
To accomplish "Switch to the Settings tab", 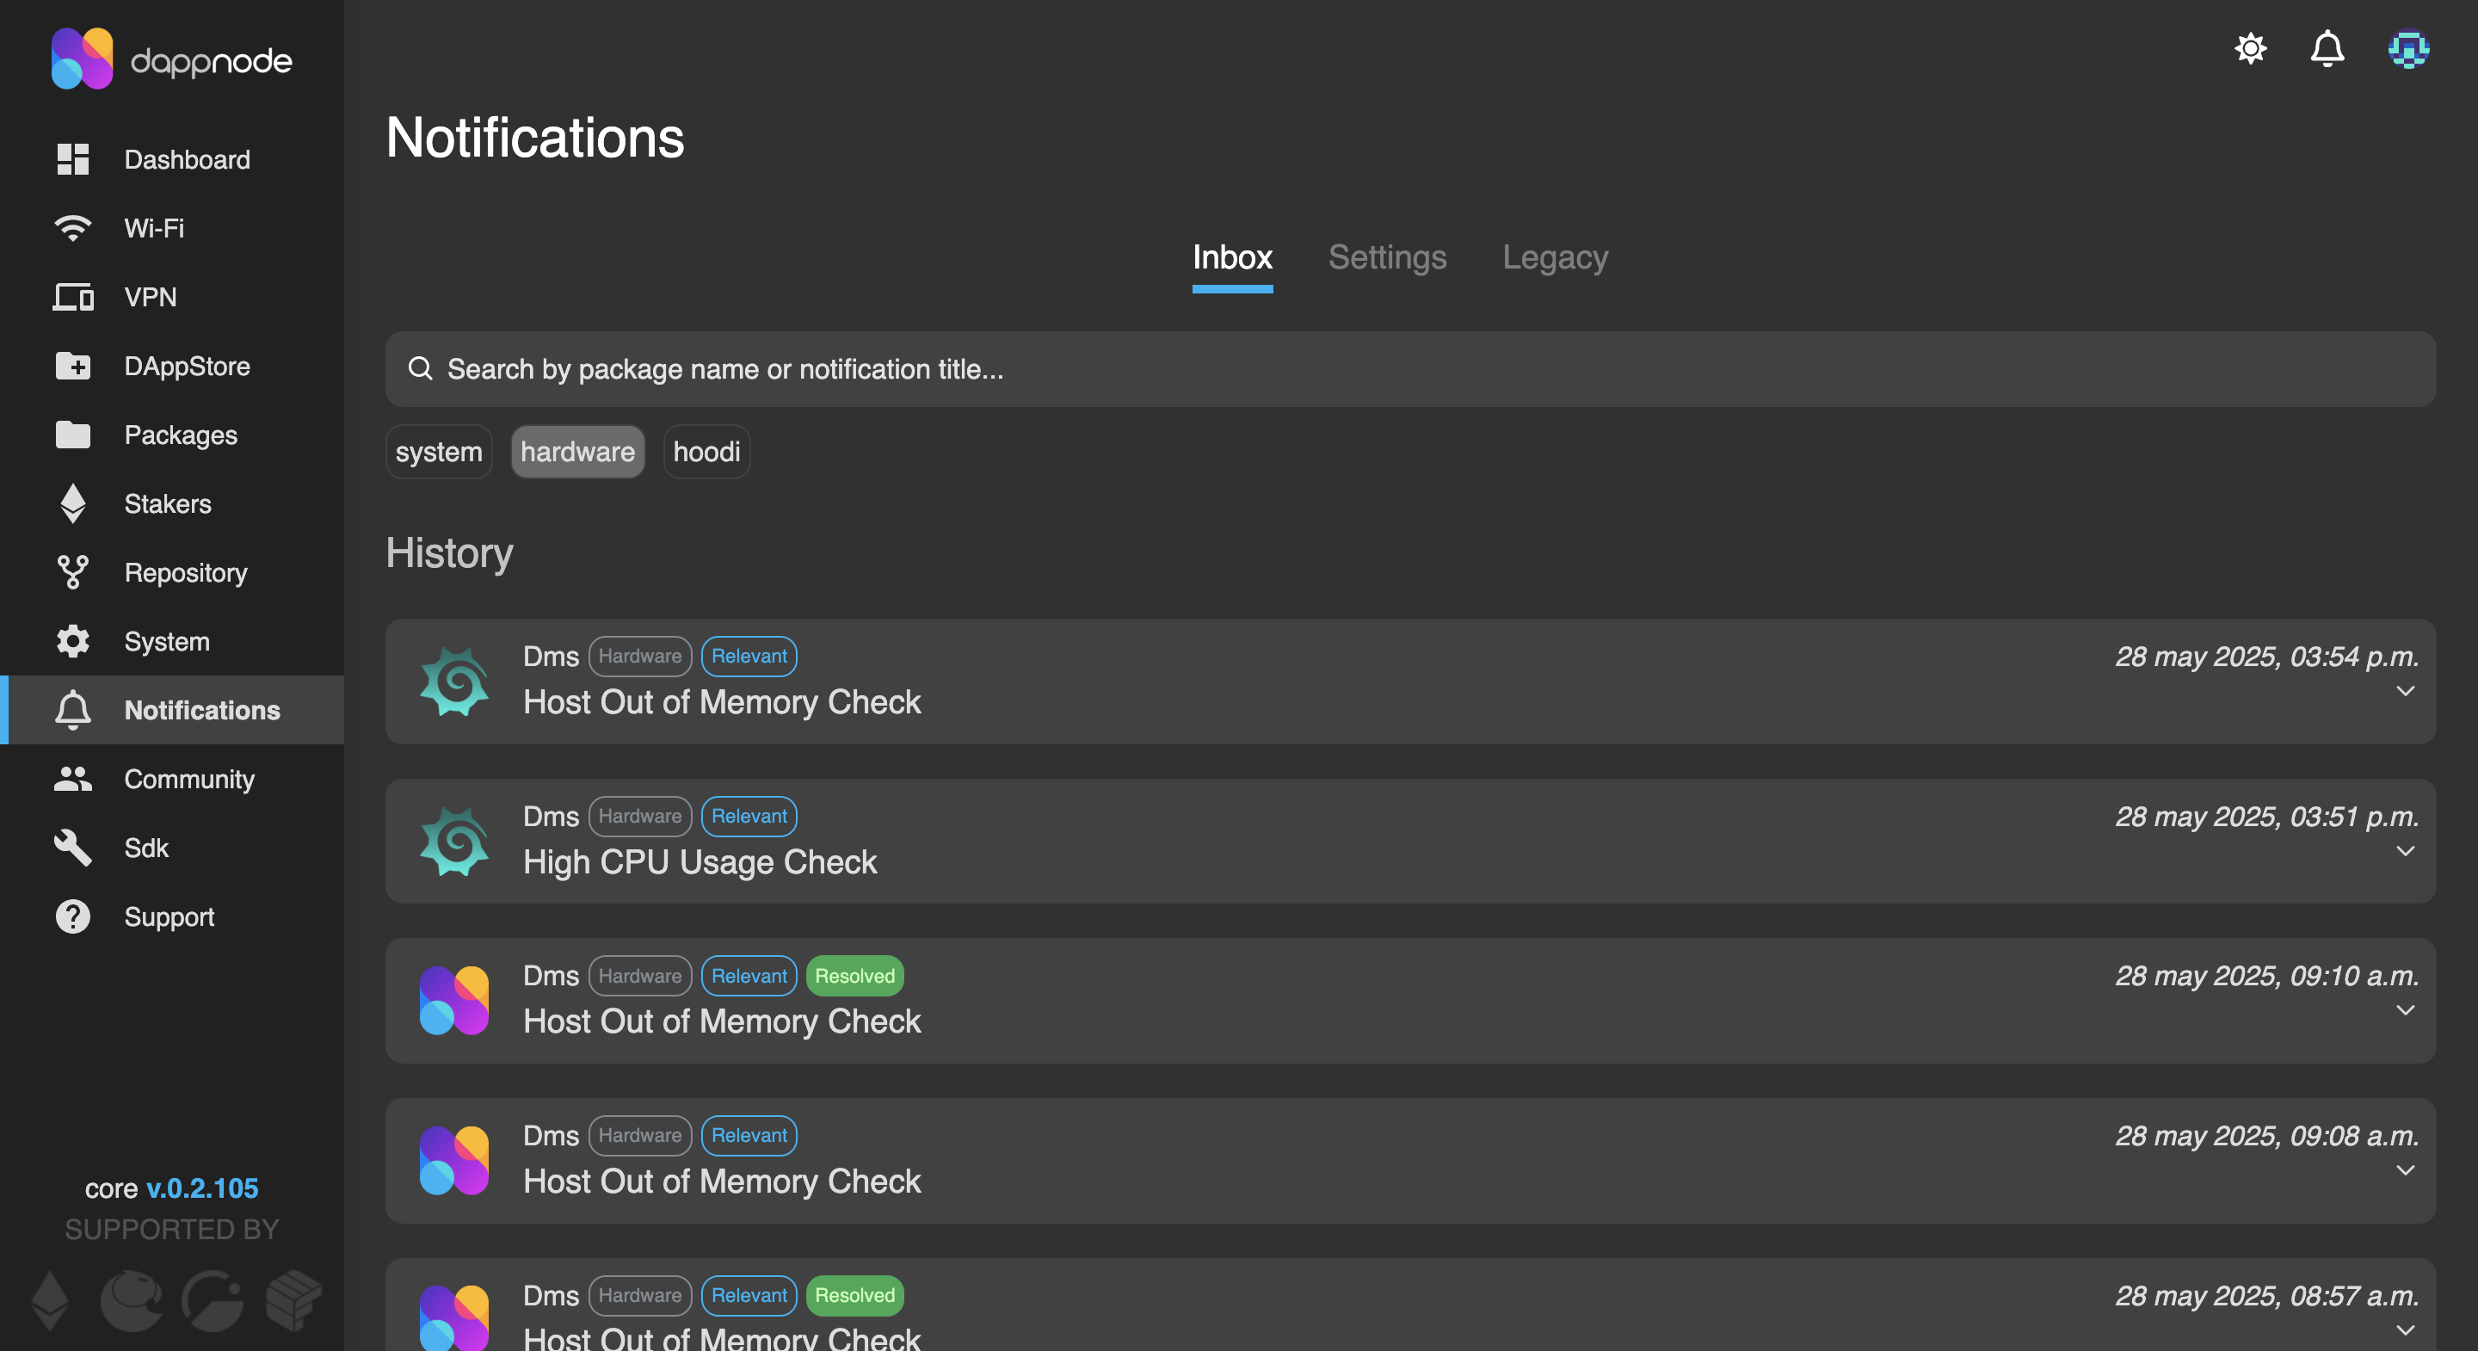I will (1387, 257).
